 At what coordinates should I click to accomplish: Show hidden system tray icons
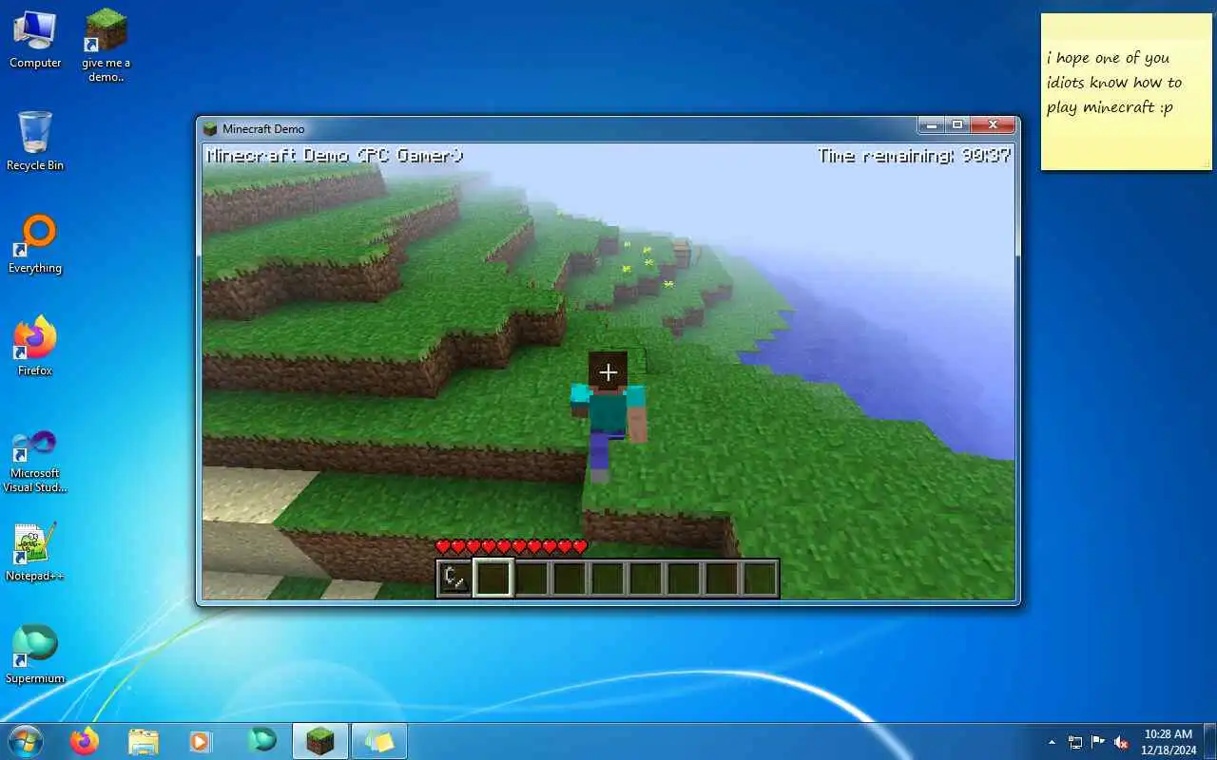coord(1052,742)
